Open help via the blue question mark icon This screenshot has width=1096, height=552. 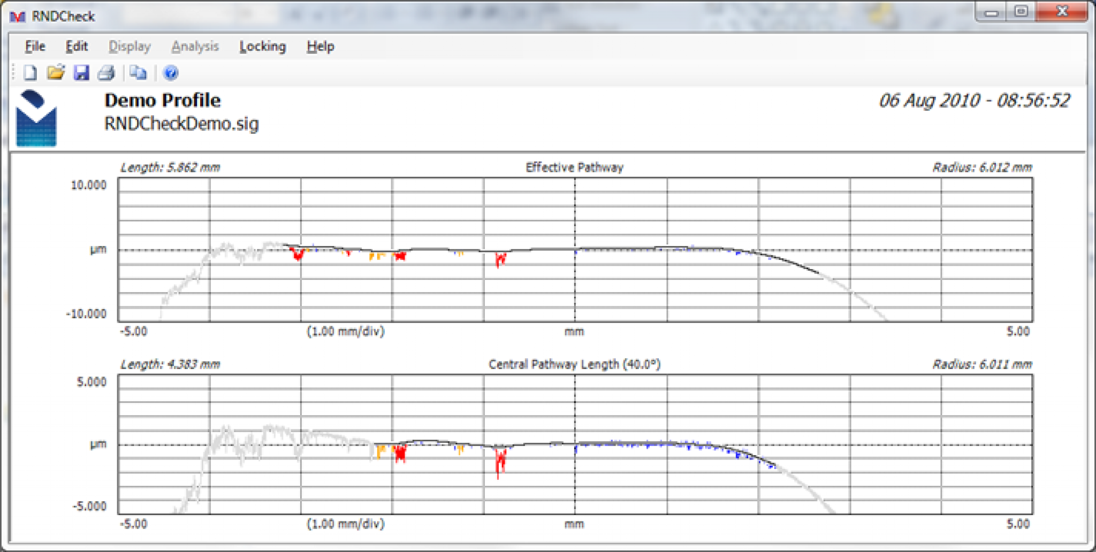pyautogui.click(x=171, y=73)
